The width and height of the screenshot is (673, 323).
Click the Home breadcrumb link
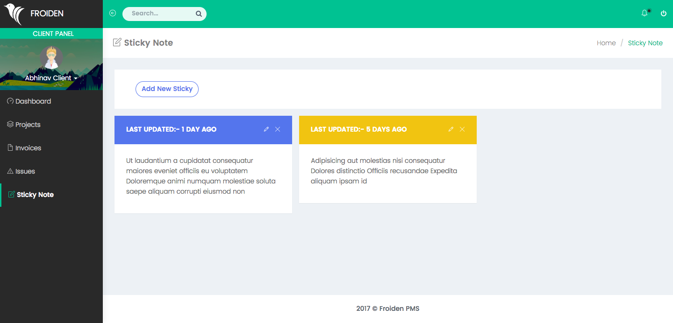606,43
